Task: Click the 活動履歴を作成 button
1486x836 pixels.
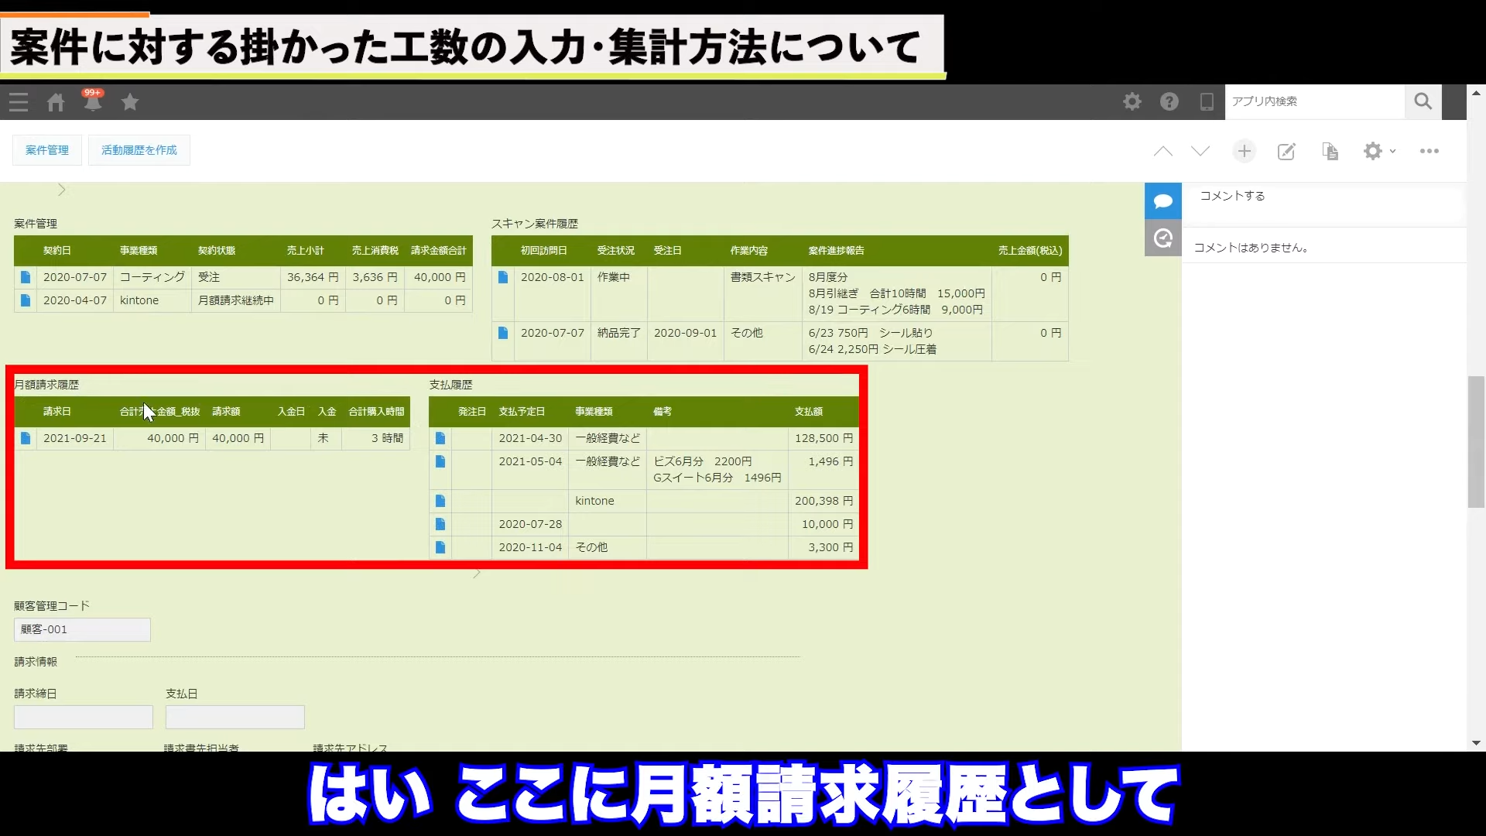Action: click(139, 150)
